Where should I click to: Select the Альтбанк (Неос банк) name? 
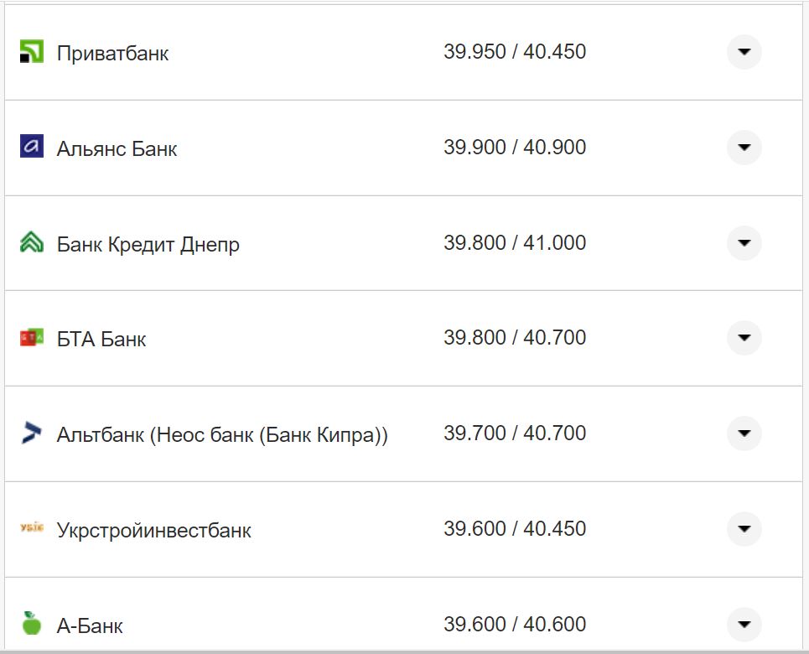pos(222,435)
